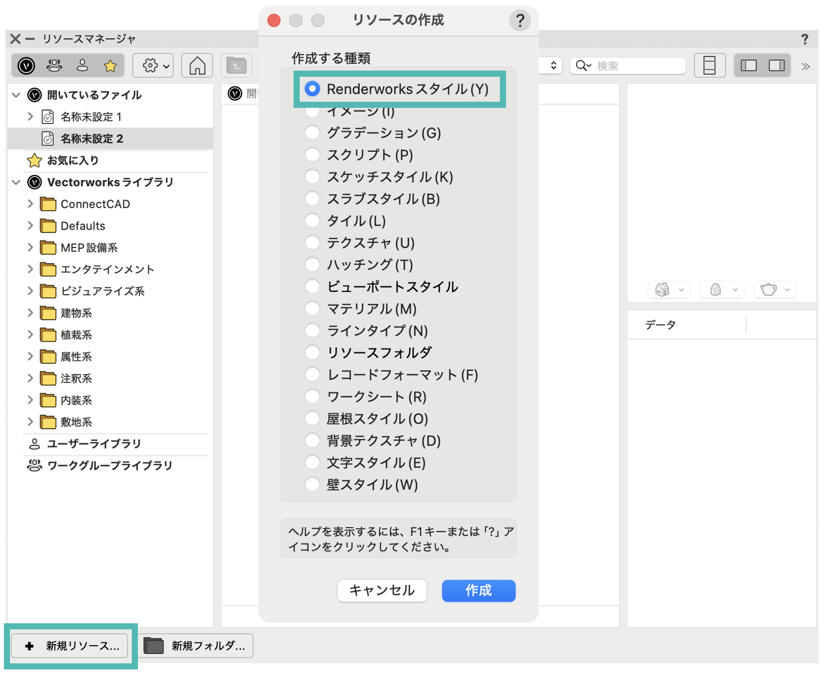The image size is (824, 675).
Task: Click the 作成 button
Action: point(479,590)
